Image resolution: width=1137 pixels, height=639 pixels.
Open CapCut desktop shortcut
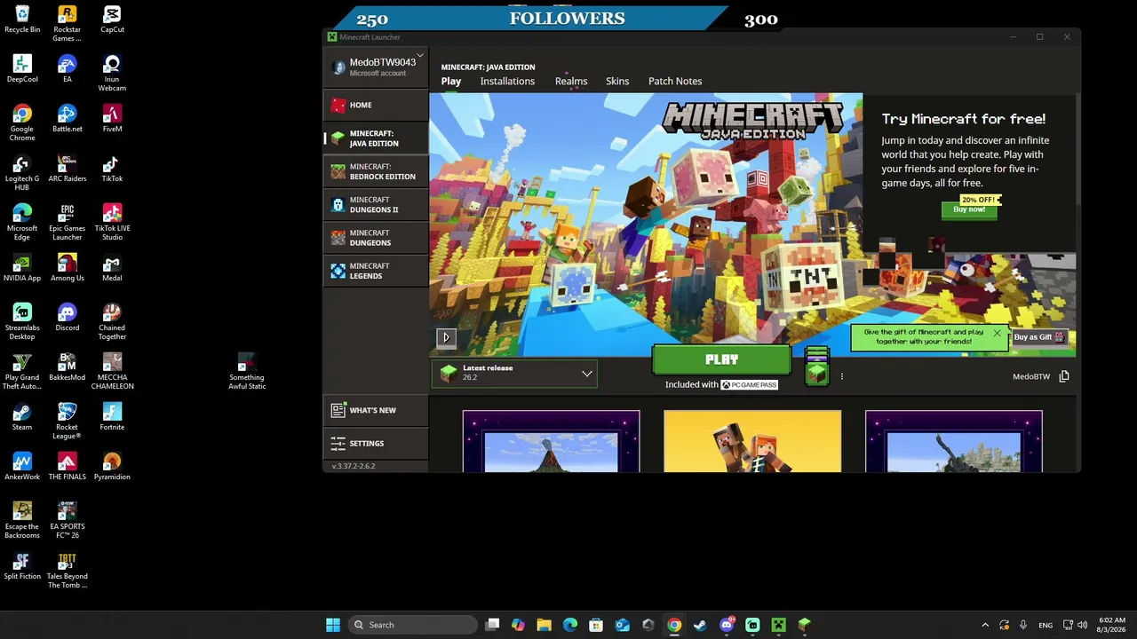tap(112, 20)
